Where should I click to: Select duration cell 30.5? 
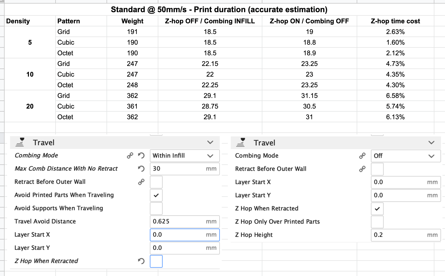pyautogui.click(x=310, y=106)
